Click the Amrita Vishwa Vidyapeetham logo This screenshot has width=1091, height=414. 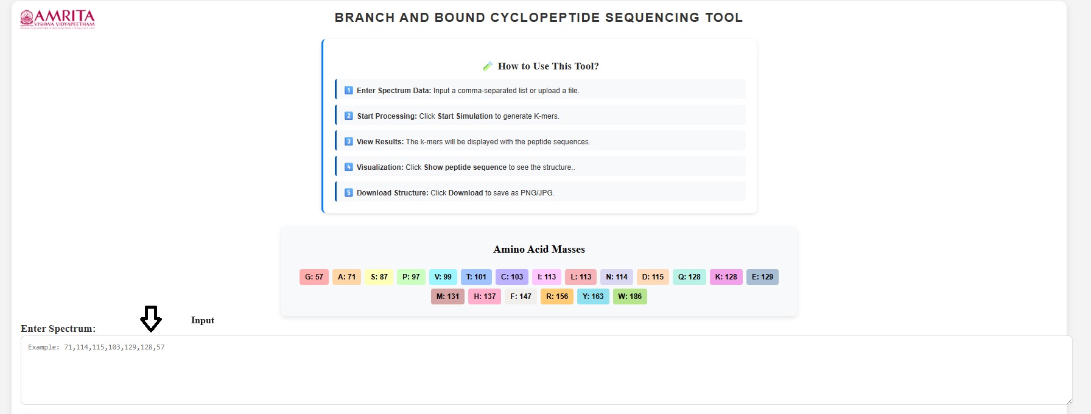58,19
